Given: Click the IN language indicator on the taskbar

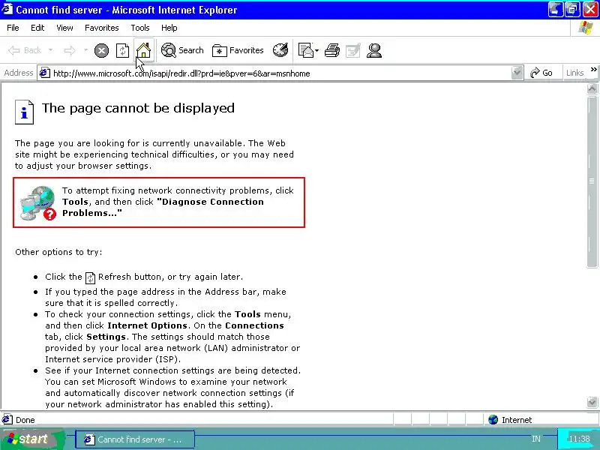Looking at the screenshot, I should tap(536, 439).
